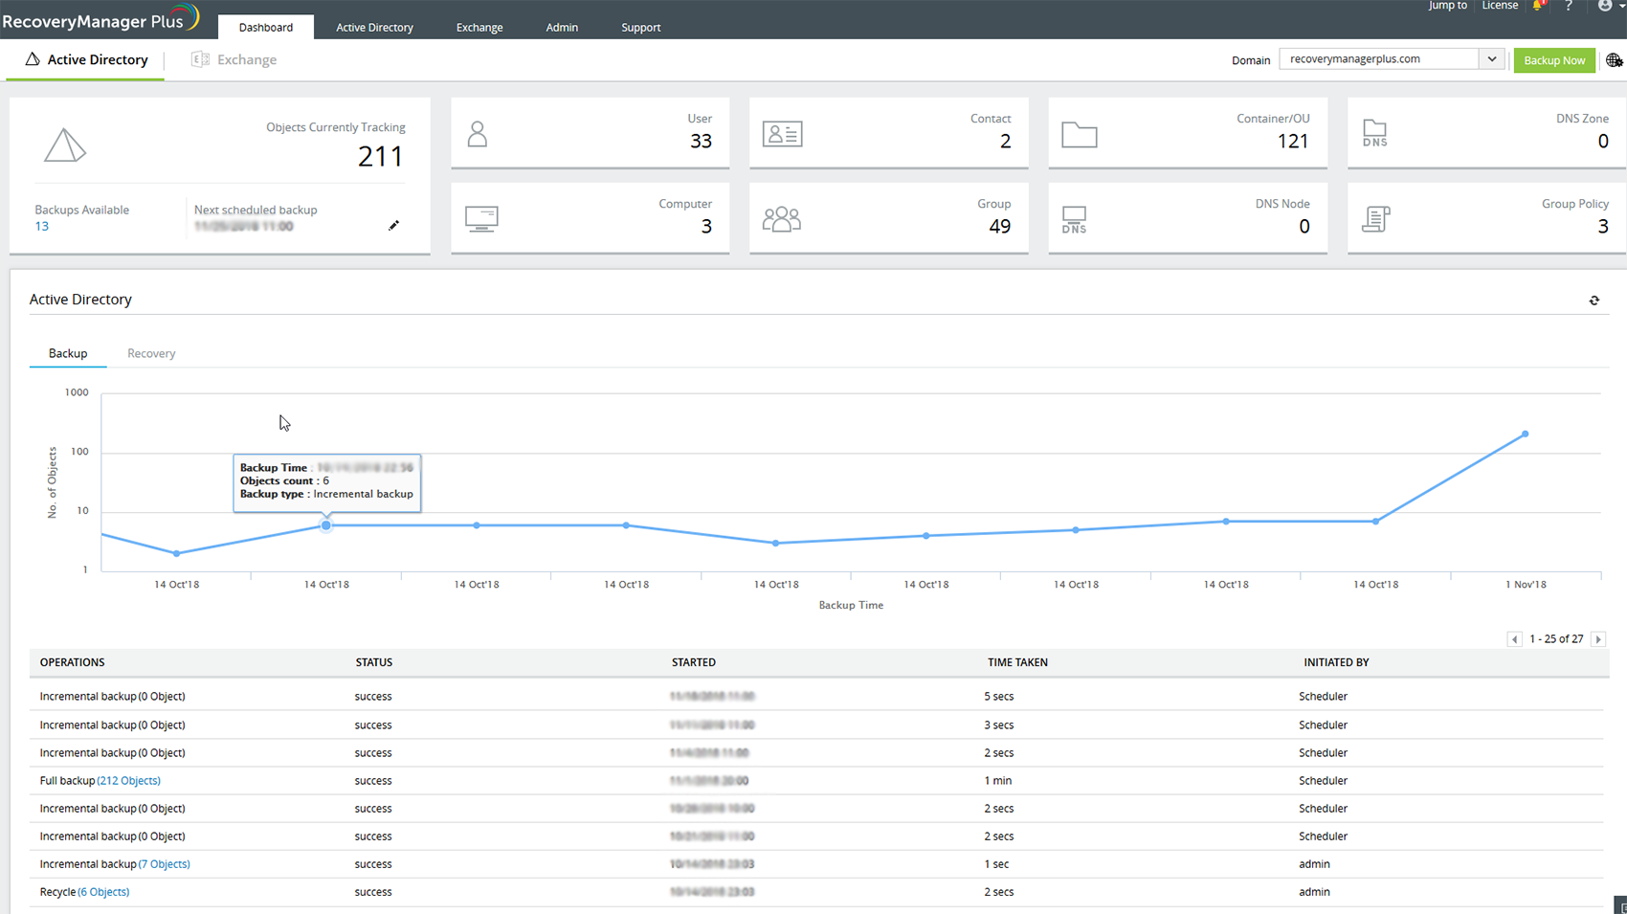This screenshot has width=1627, height=914.
Task: Switch to the Active Directory sub-tab
Action: 86,59
